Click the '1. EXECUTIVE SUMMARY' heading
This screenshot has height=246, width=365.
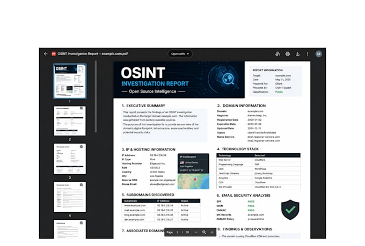click(x=143, y=106)
